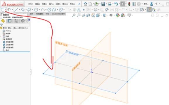
Task: Click the Edit Appearance color ball
Action: [x=118, y=15]
